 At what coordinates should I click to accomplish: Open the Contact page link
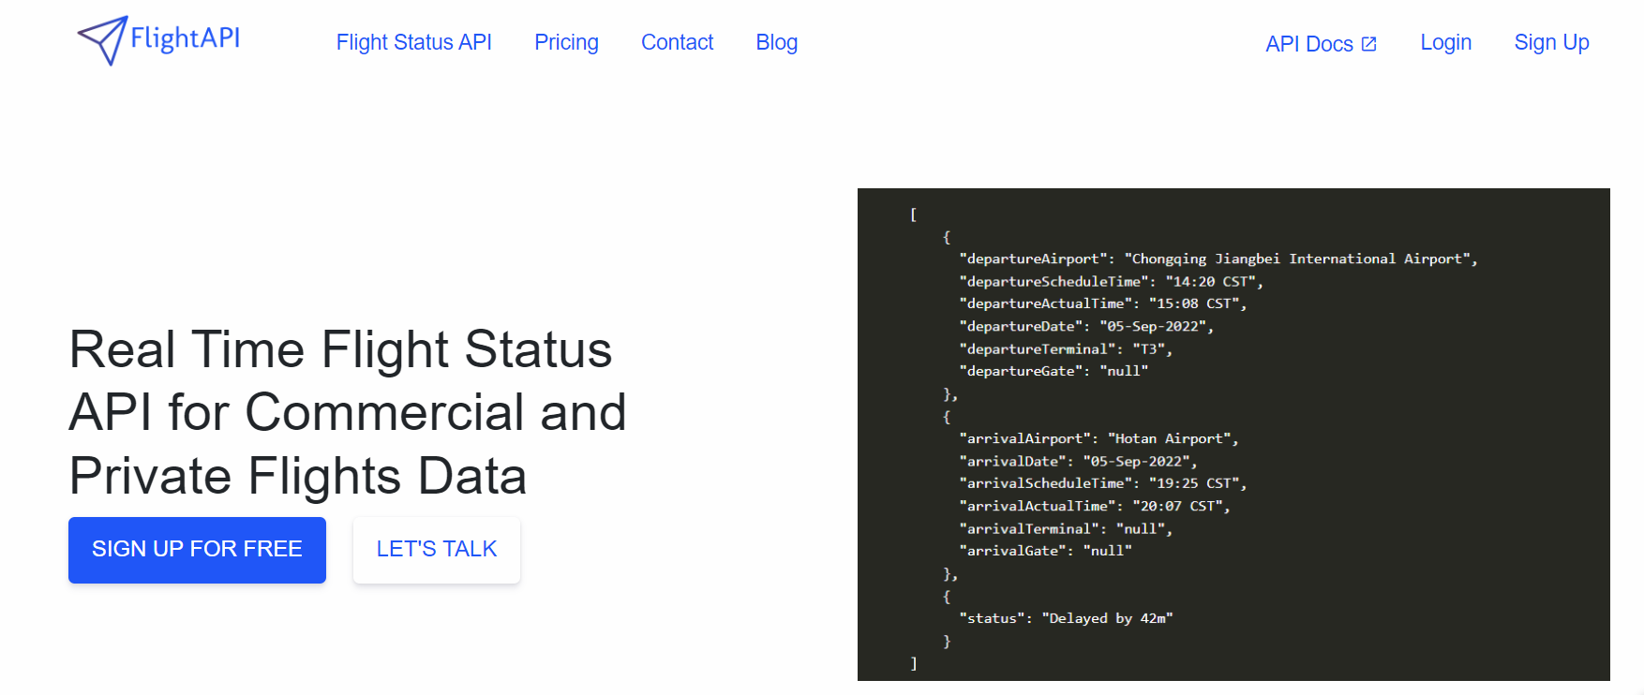click(677, 42)
